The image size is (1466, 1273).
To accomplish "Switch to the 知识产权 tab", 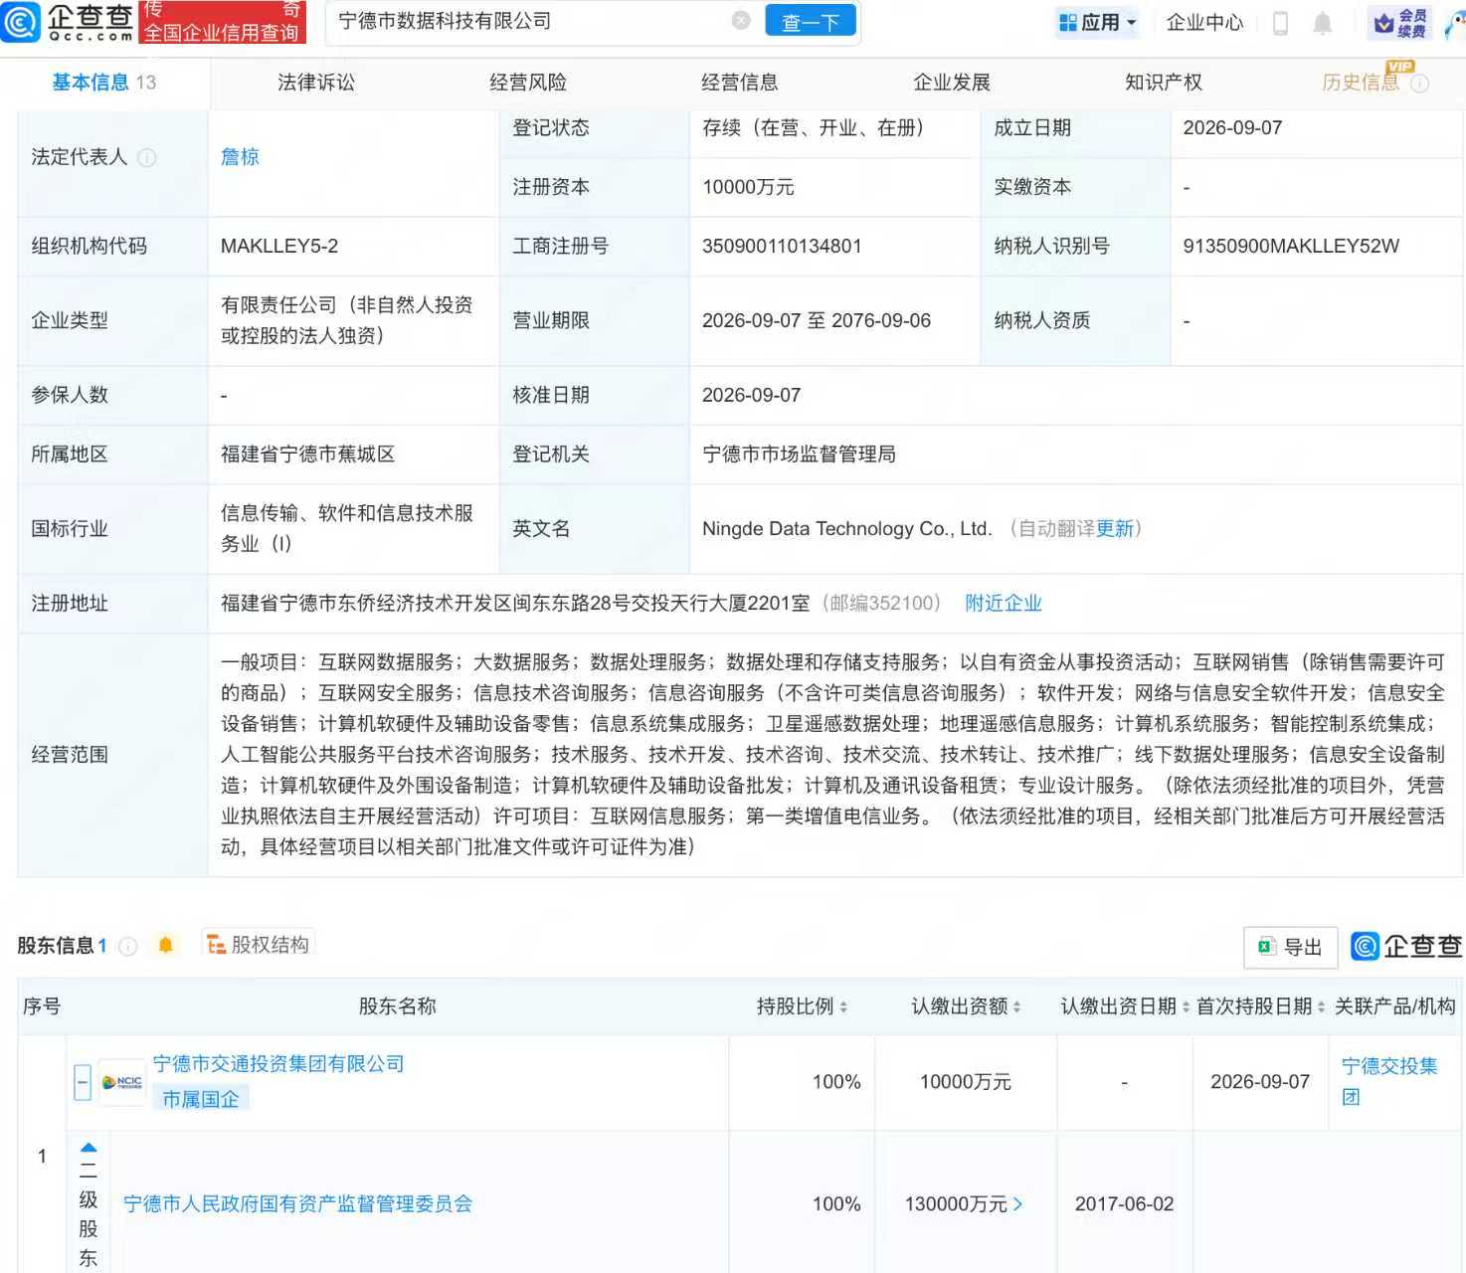I will [1164, 83].
